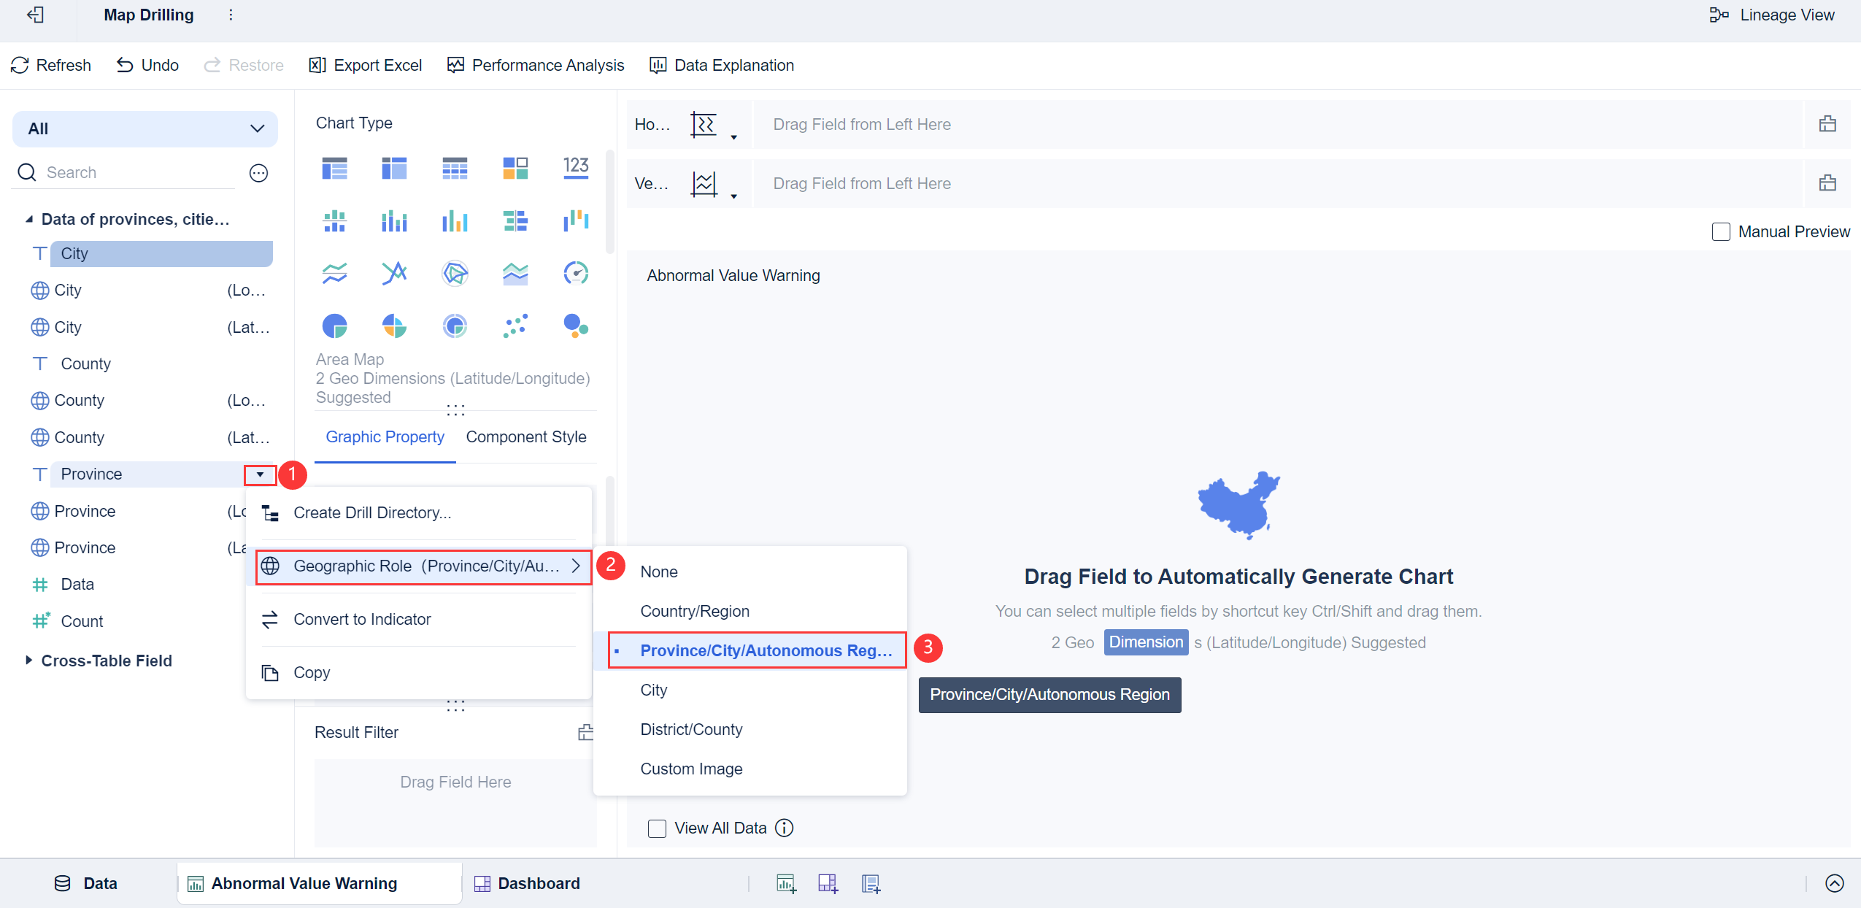Switch to the Component Style tab
1861x908 pixels.
pyautogui.click(x=526, y=437)
